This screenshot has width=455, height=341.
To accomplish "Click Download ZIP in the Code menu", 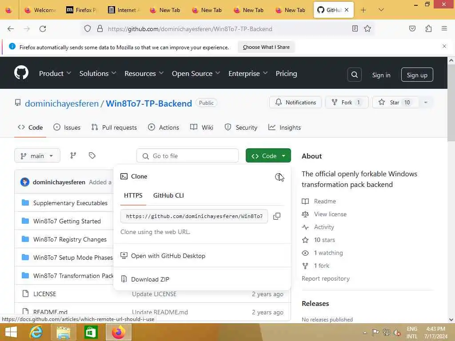I will click(x=150, y=279).
